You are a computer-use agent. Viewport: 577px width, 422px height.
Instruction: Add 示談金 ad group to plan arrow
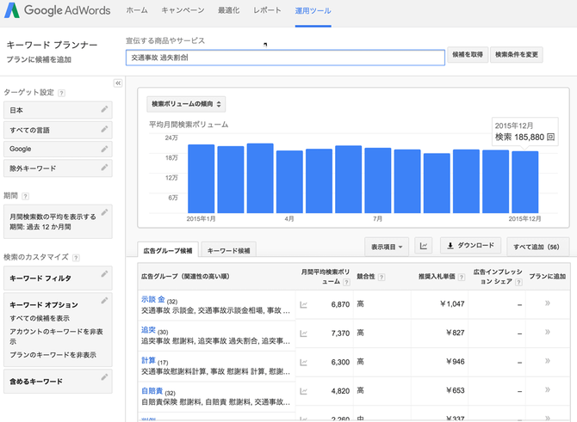547,303
